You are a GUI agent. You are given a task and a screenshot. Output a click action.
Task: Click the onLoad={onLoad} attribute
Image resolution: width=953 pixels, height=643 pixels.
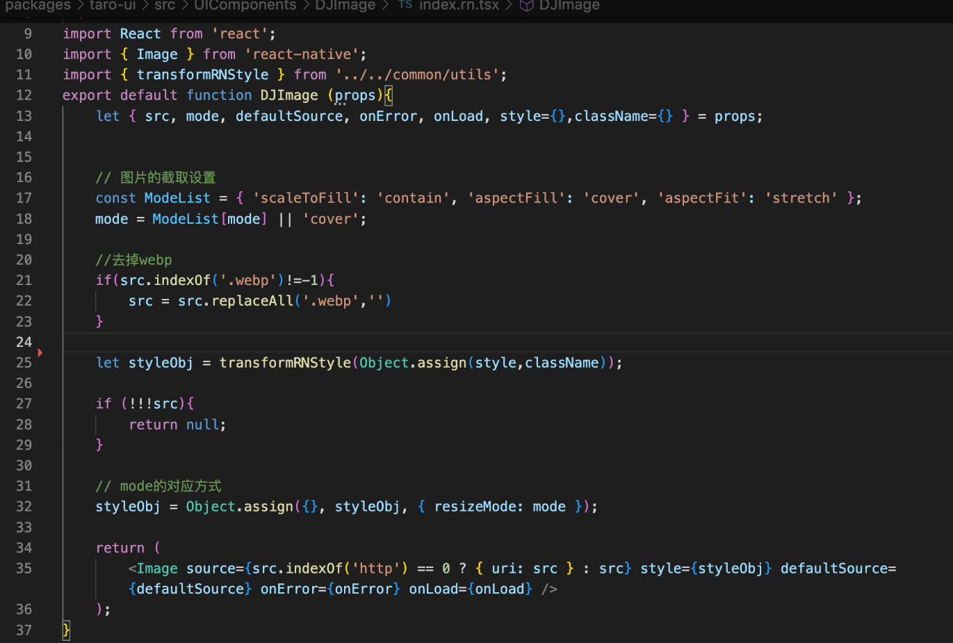tap(471, 589)
